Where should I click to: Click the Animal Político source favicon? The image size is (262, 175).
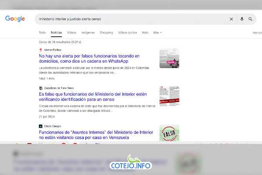41,50
